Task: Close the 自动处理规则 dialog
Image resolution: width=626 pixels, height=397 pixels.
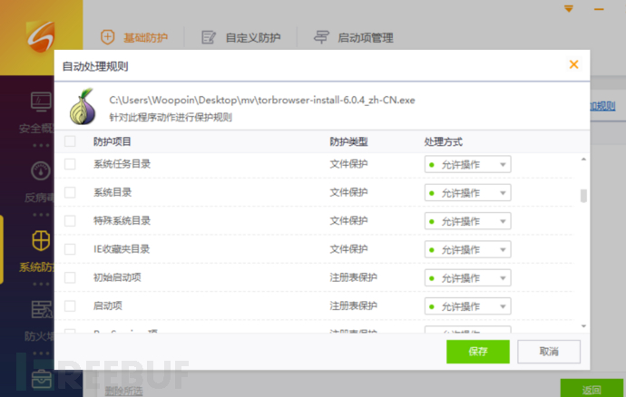Action: click(573, 64)
